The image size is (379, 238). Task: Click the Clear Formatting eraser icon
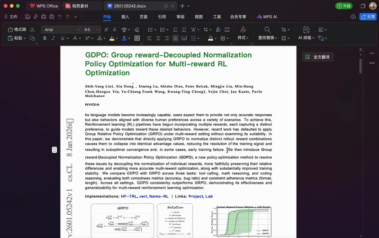137,29
